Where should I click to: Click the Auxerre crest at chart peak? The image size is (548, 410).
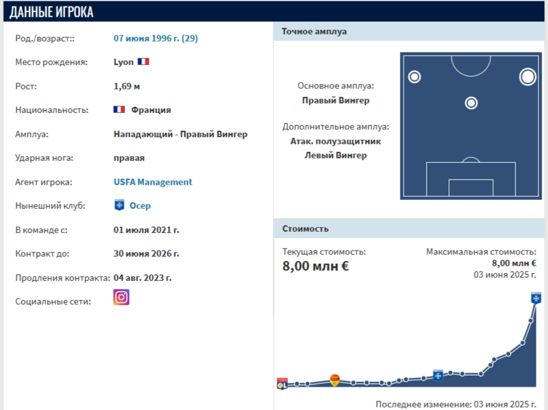(x=536, y=298)
